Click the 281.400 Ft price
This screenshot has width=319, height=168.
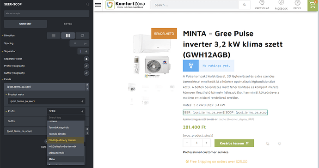pos(194,127)
